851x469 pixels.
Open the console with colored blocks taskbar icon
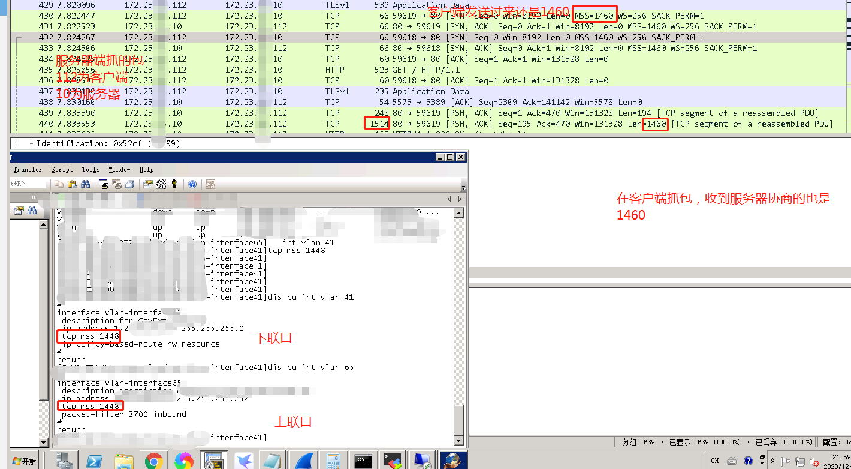(x=393, y=461)
